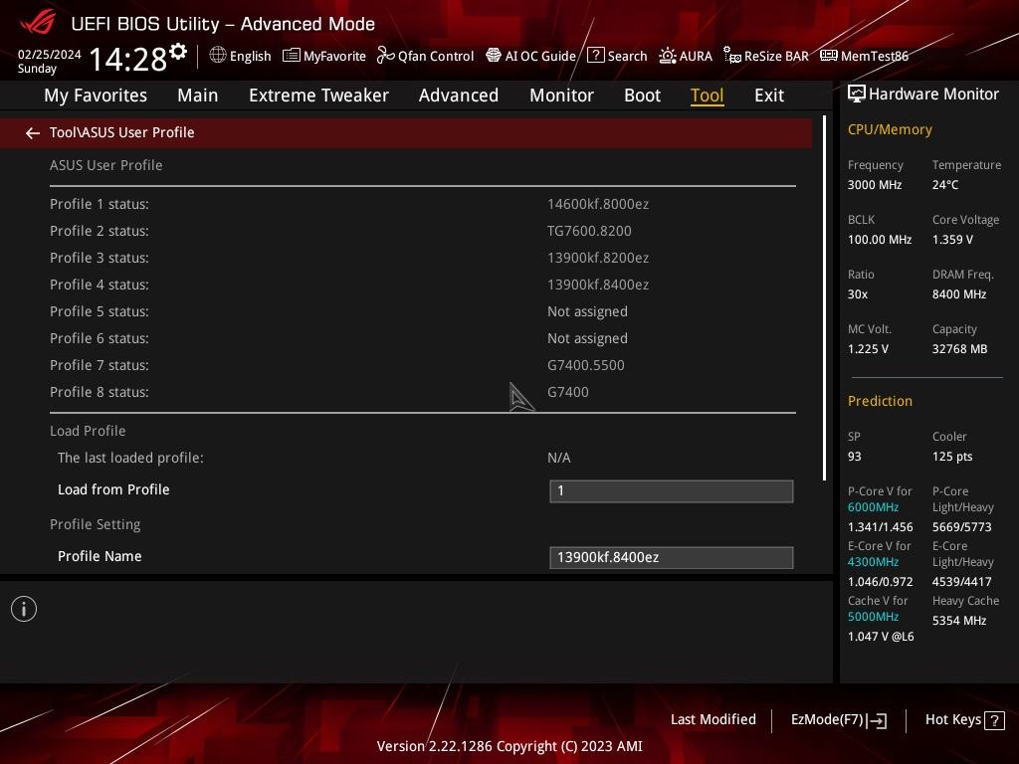Go to the Boot tab
This screenshot has height=764, width=1019.
[642, 95]
